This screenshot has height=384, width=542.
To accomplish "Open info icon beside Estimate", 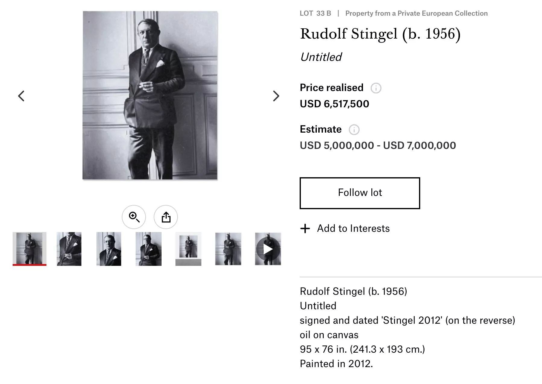I will 354,130.
